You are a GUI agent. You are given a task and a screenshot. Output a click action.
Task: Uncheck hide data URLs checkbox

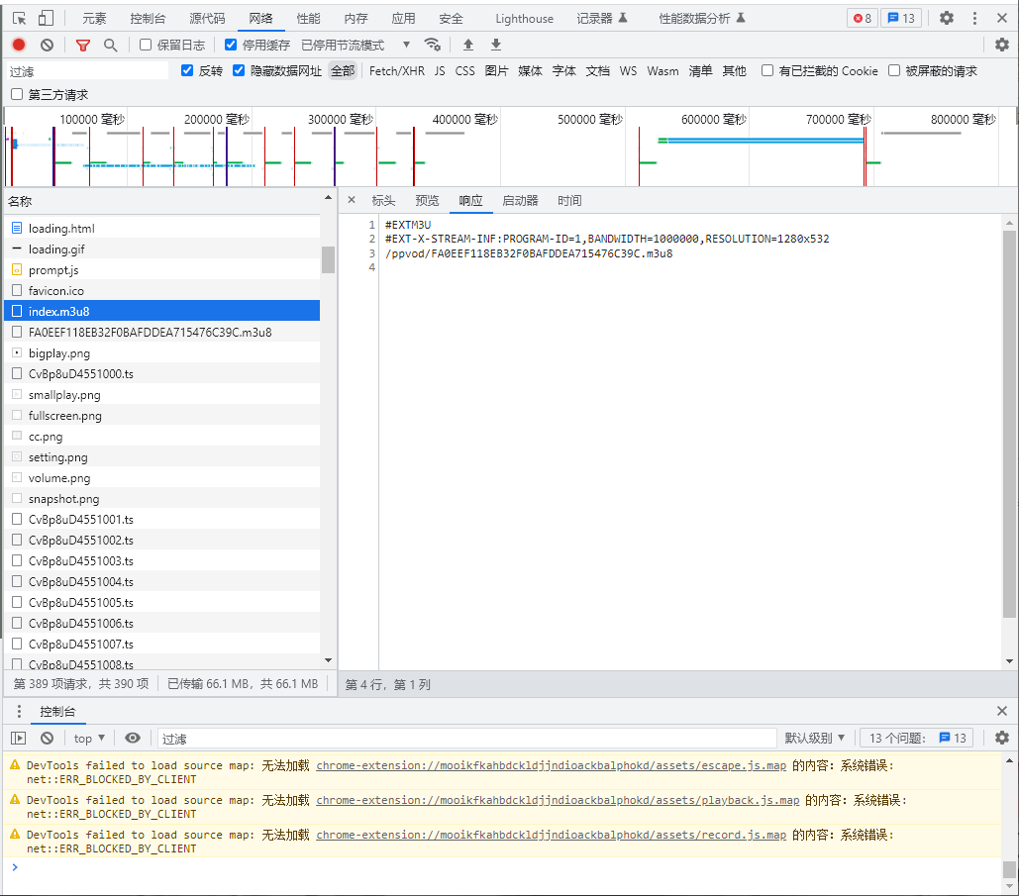tap(239, 71)
